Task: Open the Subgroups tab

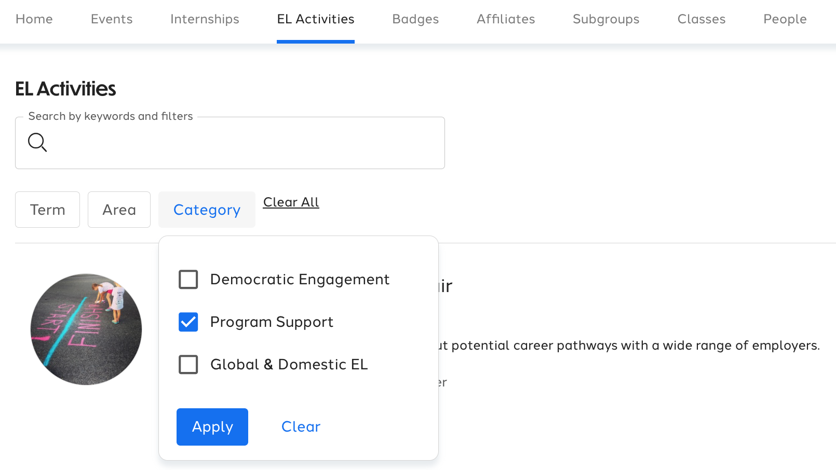Action: [x=606, y=19]
